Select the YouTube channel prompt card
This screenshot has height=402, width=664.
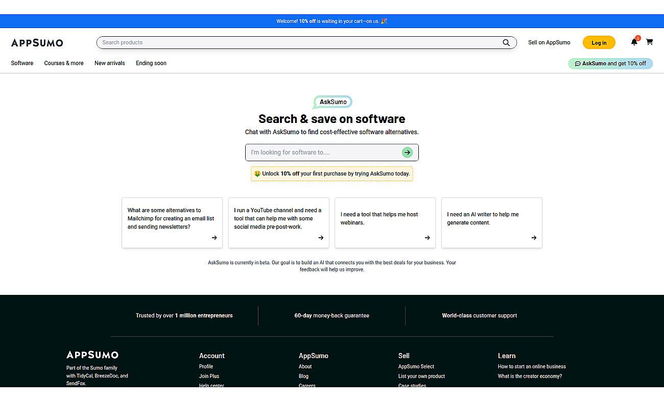[279, 223]
